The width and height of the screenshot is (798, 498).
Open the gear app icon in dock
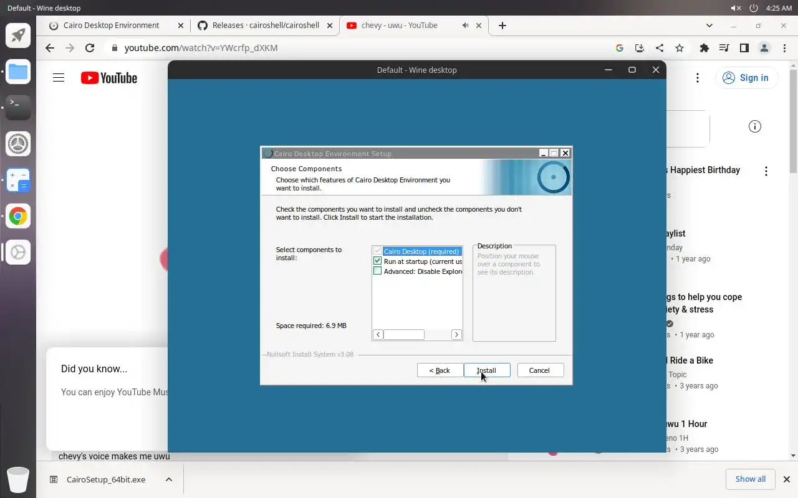click(x=18, y=252)
